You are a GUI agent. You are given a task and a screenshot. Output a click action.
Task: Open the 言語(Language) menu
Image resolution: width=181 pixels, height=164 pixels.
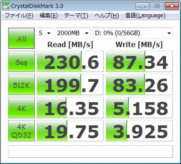[145, 16]
